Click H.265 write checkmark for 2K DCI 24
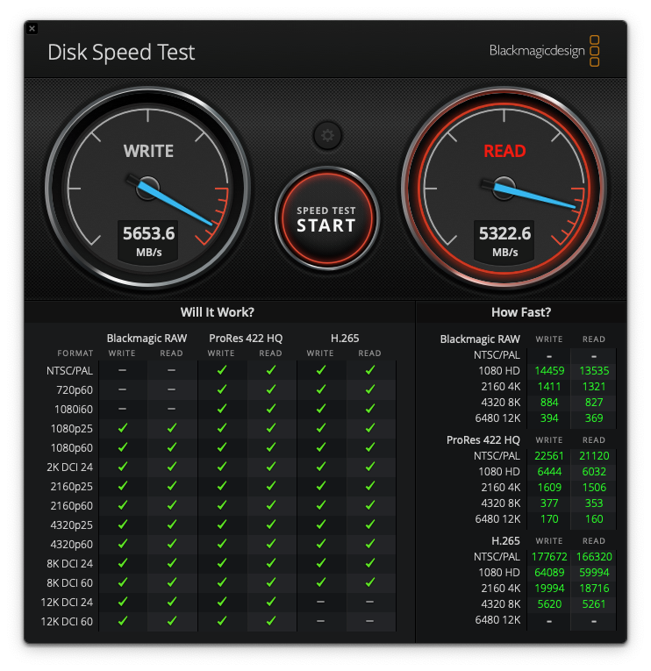Viewport: 651px width, 671px height. click(320, 467)
